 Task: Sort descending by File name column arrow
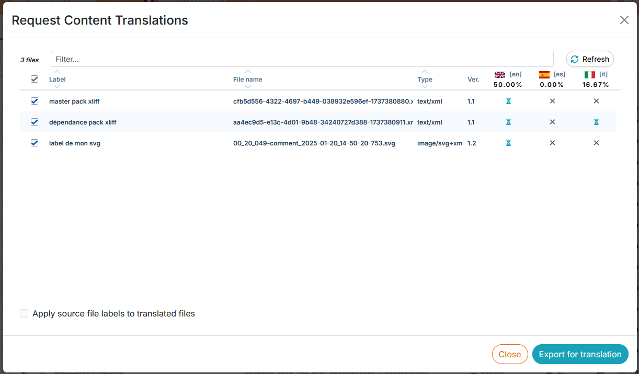coord(248,87)
